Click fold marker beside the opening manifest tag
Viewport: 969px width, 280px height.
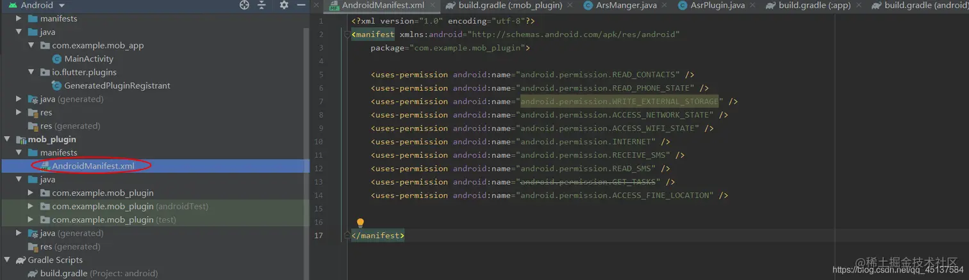[x=347, y=35]
